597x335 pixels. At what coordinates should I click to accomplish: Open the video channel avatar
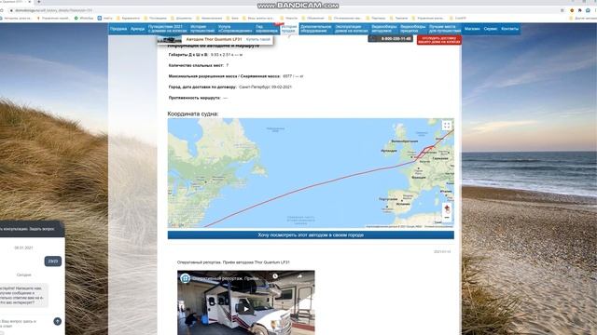click(186, 278)
